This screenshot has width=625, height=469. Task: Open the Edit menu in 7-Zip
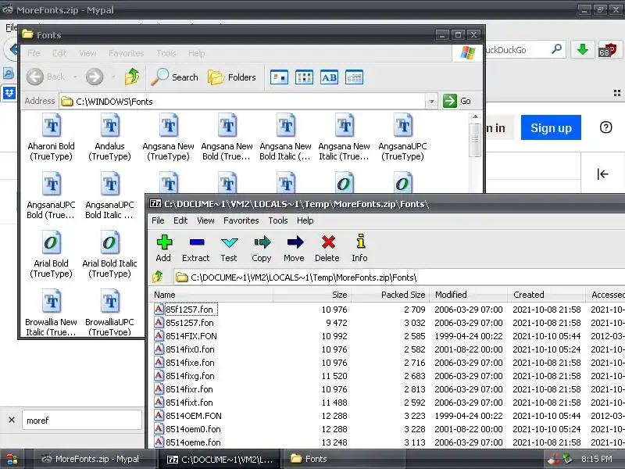tap(180, 220)
